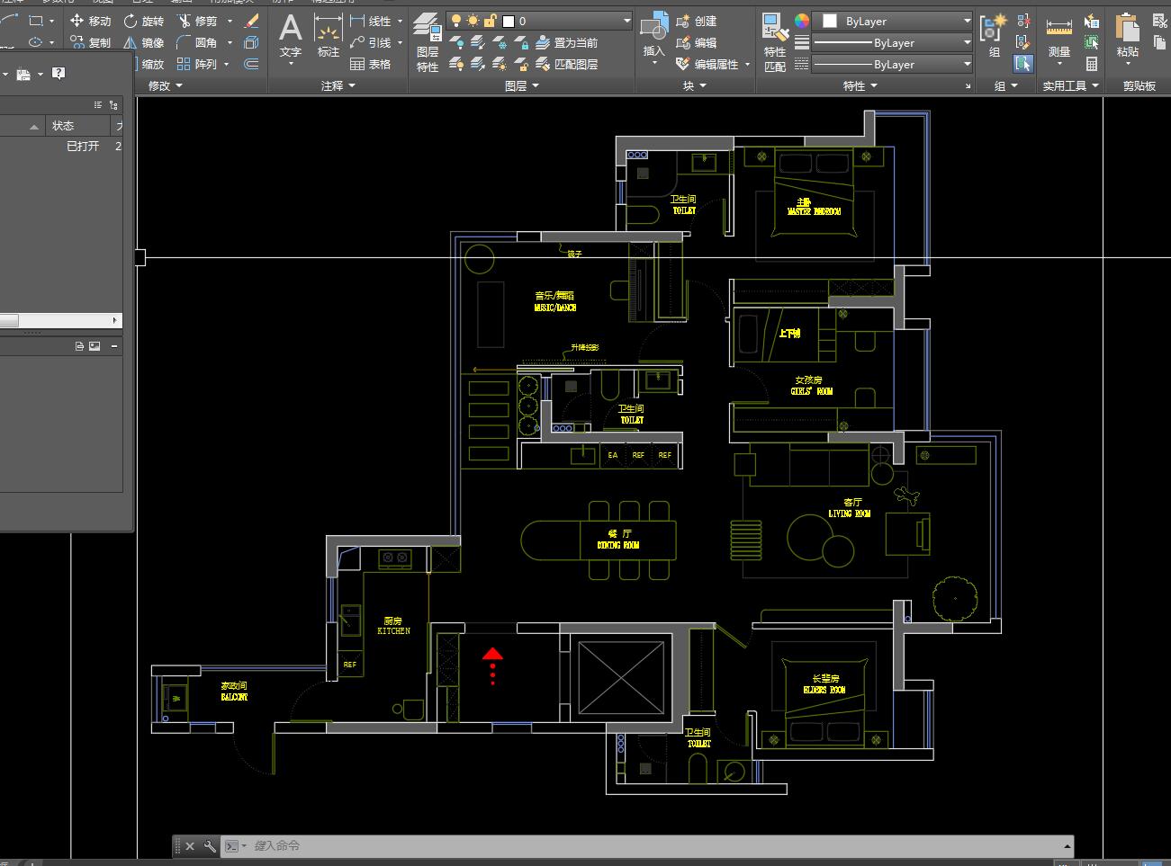Open 编辑属性 dropdown arrow
1171x866 pixels.
[x=747, y=64]
